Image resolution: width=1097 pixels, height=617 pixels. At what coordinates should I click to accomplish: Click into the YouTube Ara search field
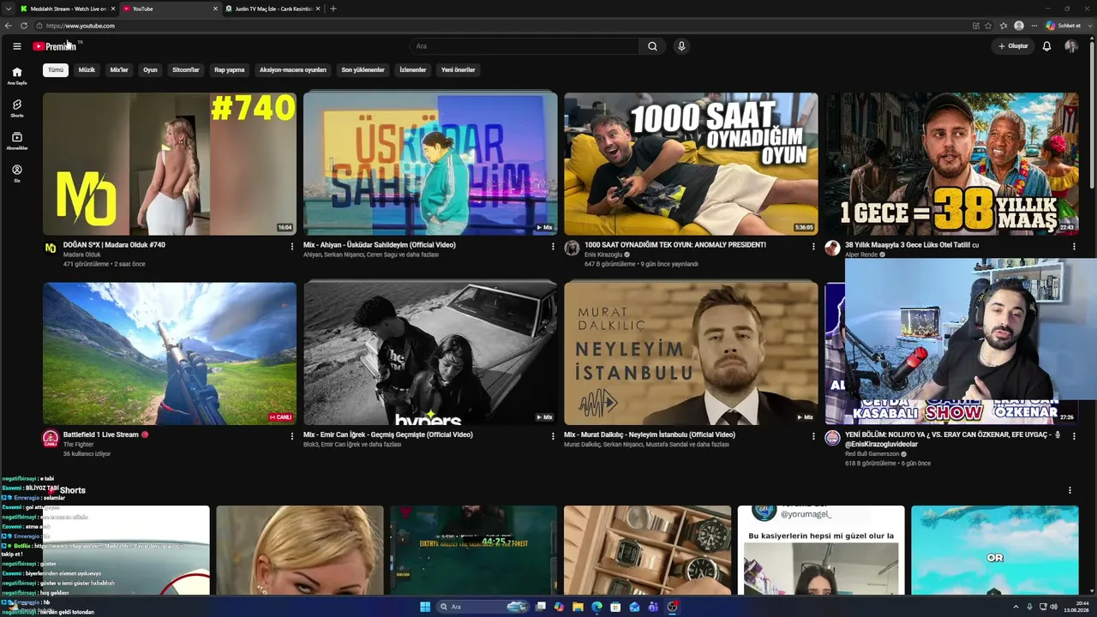pyautogui.click(x=524, y=46)
